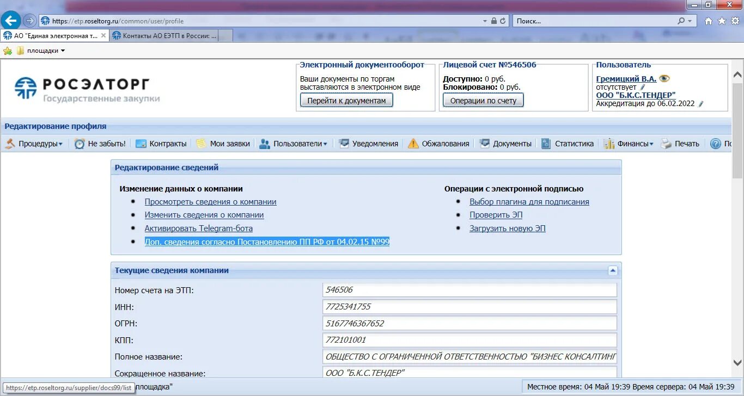Click the ОГРН field value

(469, 323)
